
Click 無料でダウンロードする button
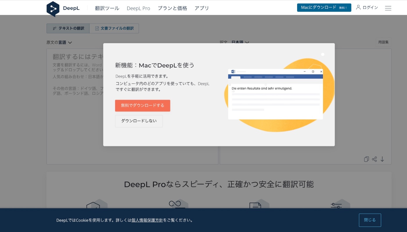pos(142,105)
